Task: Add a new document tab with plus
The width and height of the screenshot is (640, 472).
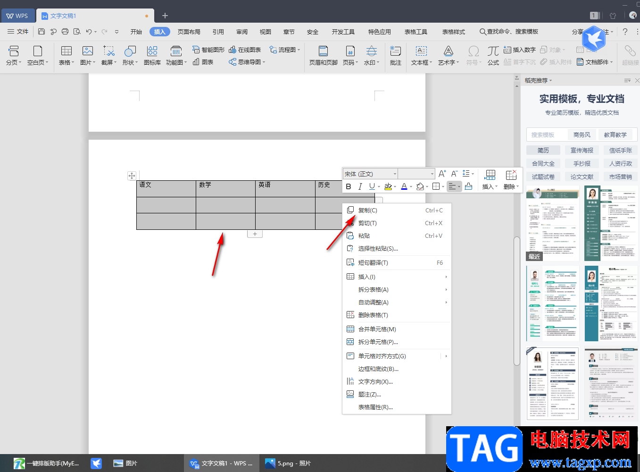Action: (x=165, y=16)
